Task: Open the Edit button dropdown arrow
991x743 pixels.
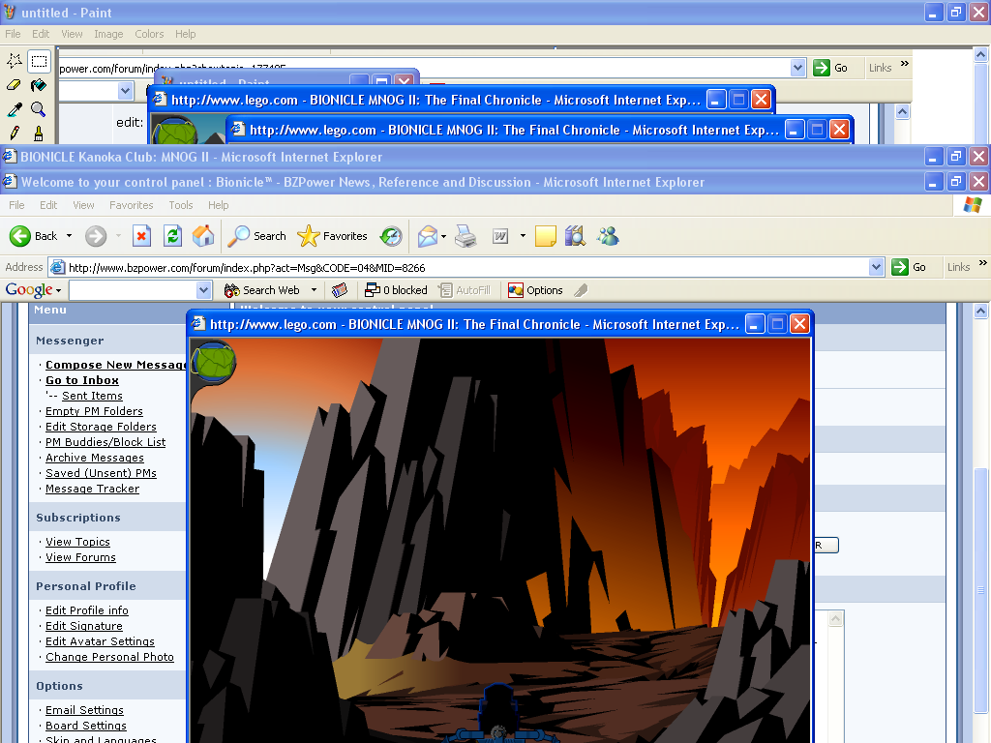Action: pyautogui.click(x=523, y=236)
